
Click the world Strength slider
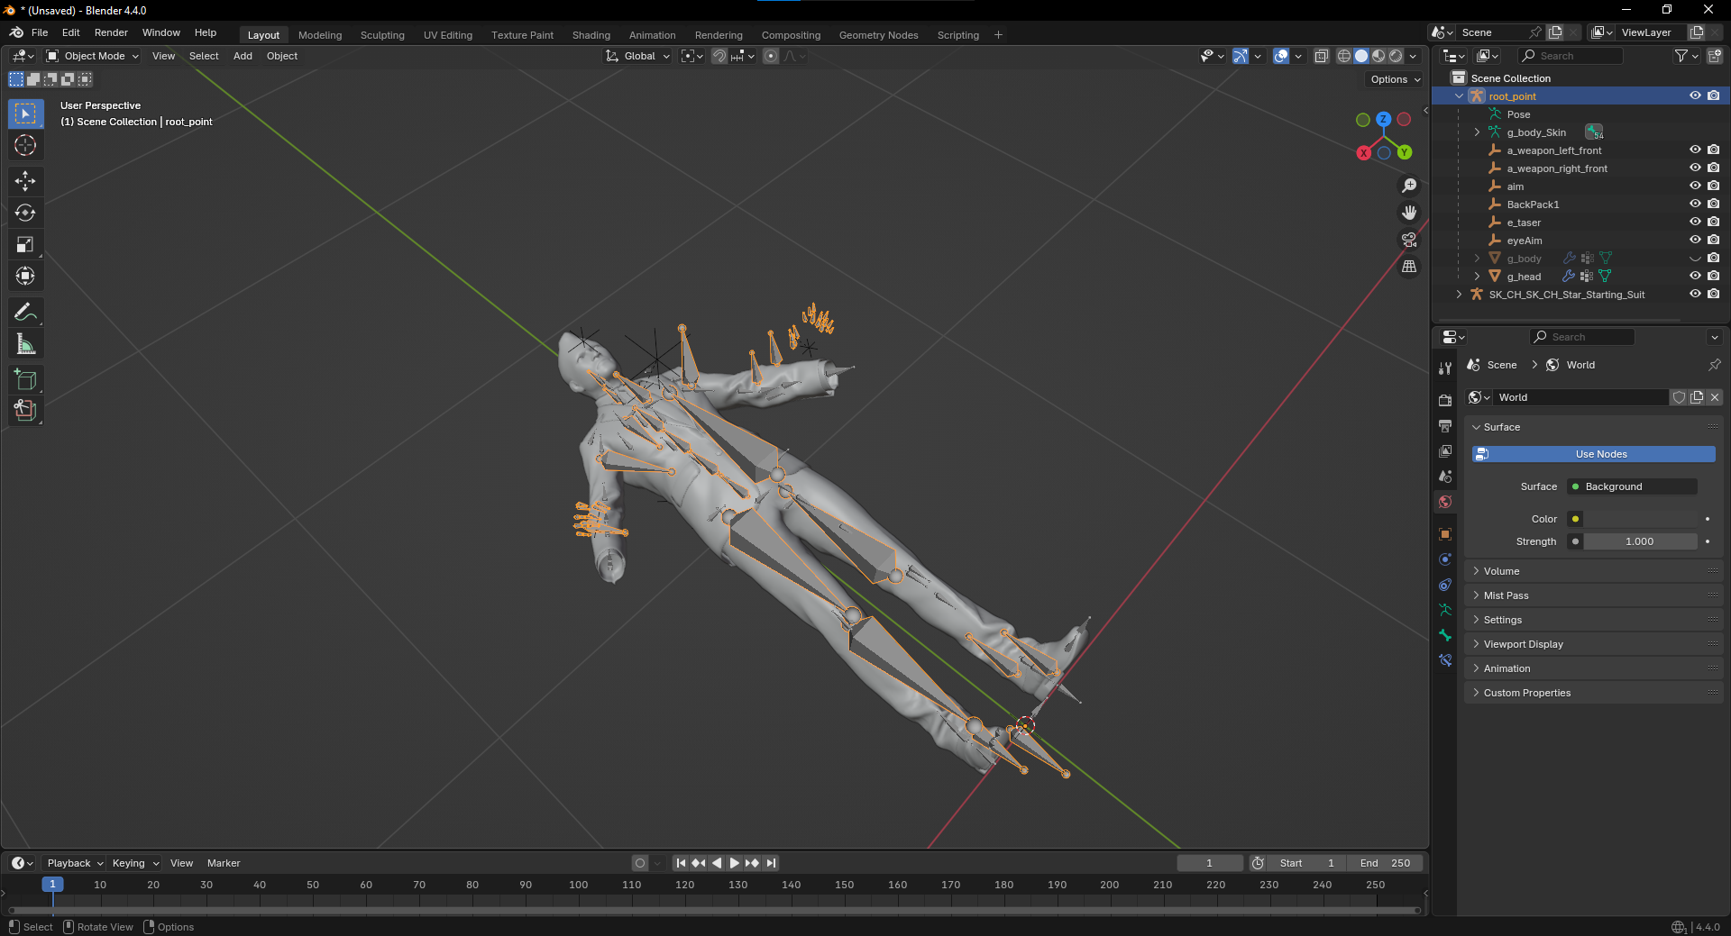coord(1639,541)
